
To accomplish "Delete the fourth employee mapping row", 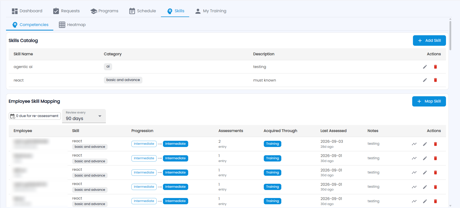I will click(435, 187).
